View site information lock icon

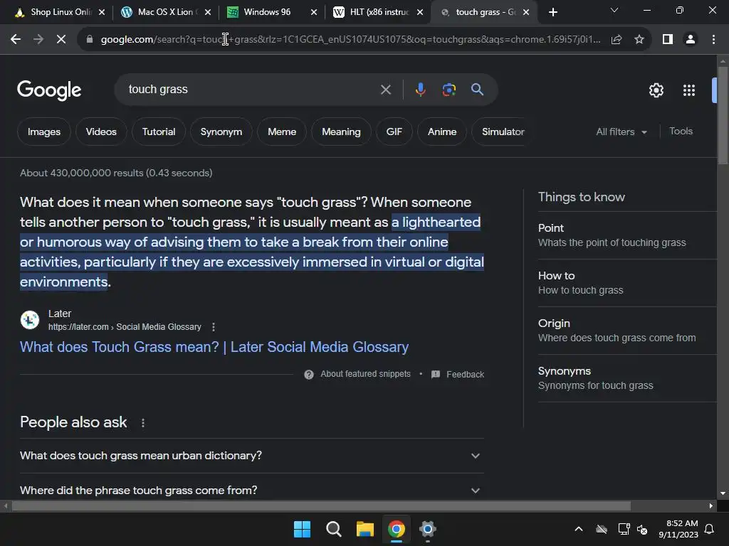pos(90,40)
